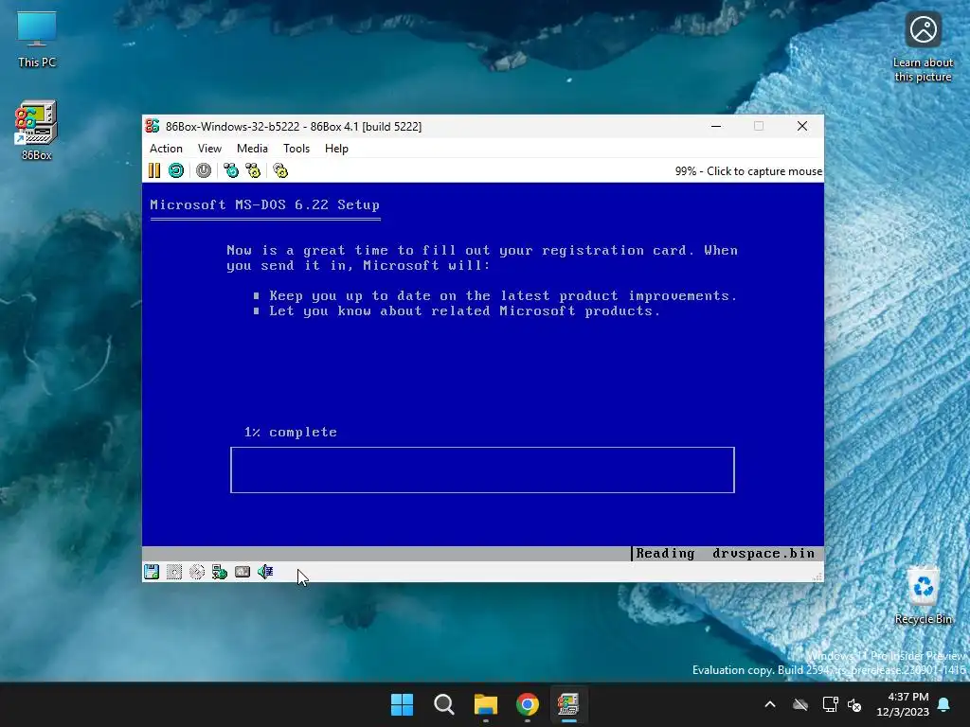Click the hard disk status icon
Viewport: 970px width, 727px height.
point(242,572)
